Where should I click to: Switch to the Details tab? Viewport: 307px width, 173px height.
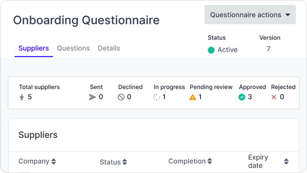tap(109, 48)
